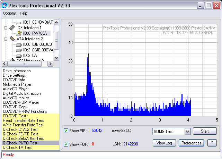222x159 pixels.
Task: Click the PX-760A optical drive icon
Action: 19,33
